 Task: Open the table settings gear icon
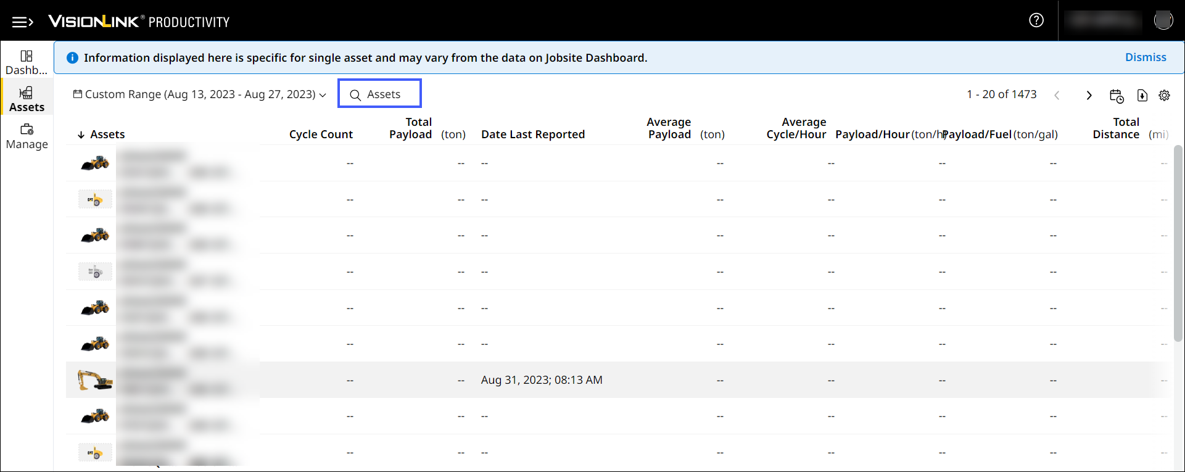click(1164, 96)
